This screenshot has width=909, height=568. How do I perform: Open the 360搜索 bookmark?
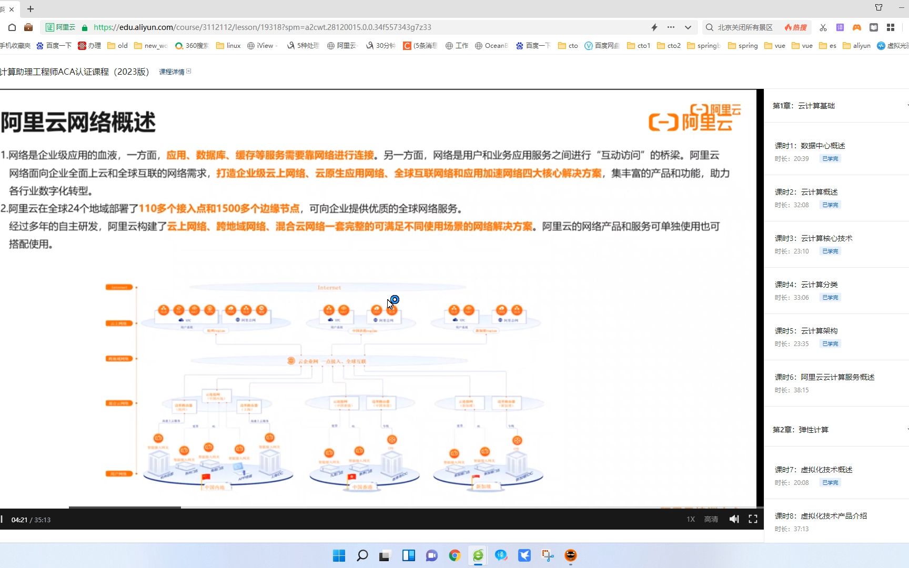[192, 46]
